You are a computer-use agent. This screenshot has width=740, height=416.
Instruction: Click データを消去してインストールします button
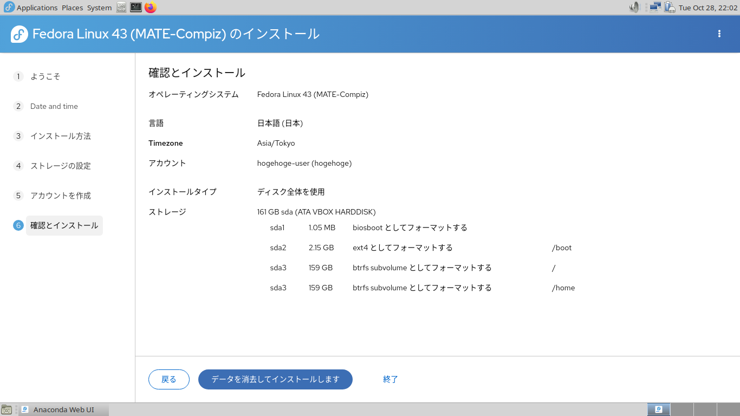click(275, 379)
